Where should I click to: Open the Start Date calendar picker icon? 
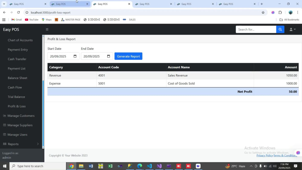(75, 56)
